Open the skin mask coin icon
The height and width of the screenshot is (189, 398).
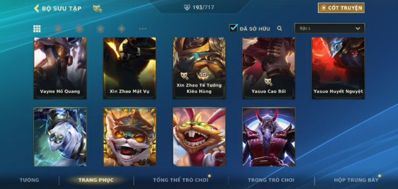97,9
